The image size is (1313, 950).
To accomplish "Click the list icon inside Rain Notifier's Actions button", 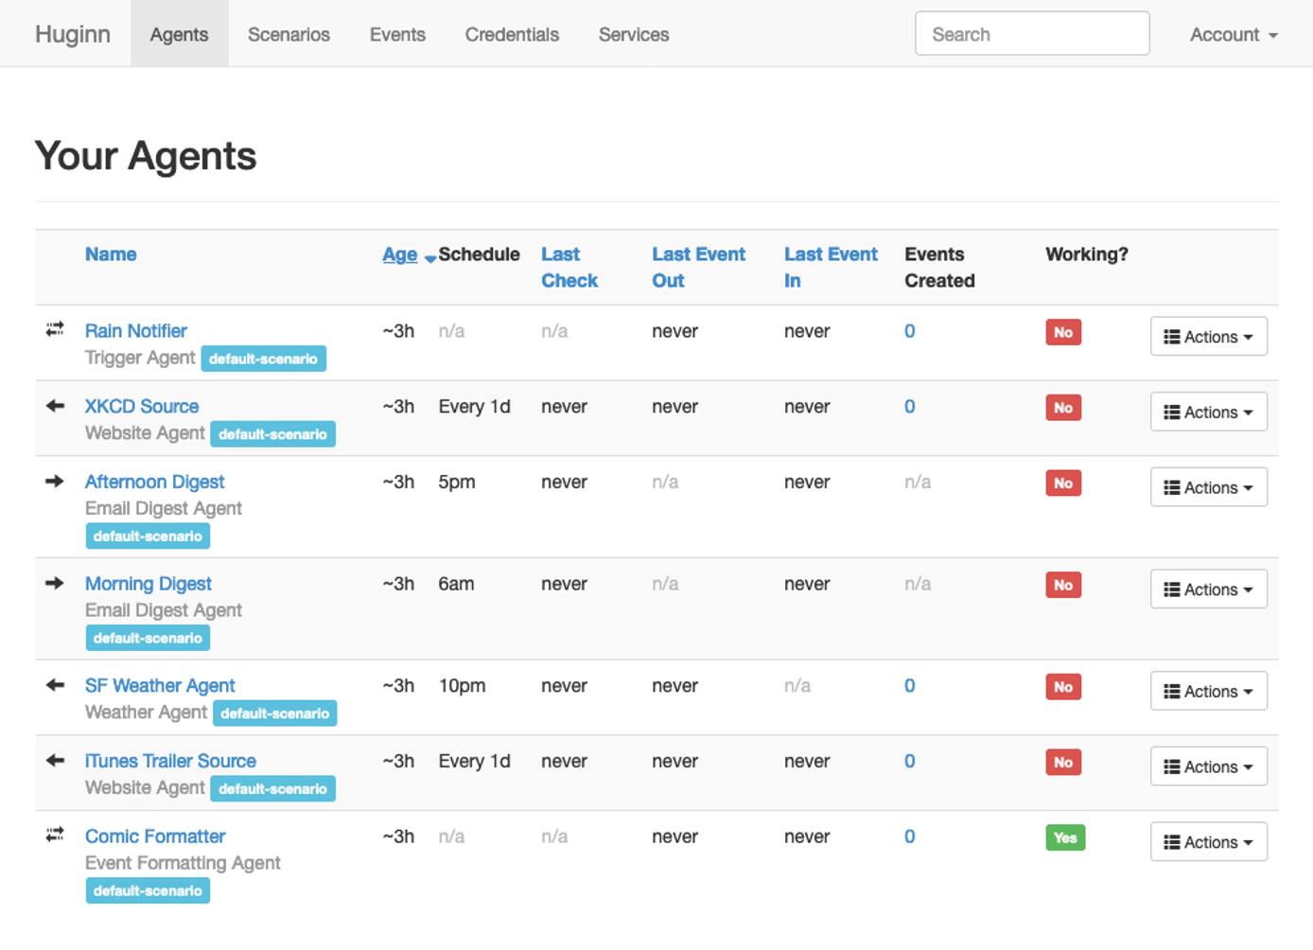I will 1173,336.
